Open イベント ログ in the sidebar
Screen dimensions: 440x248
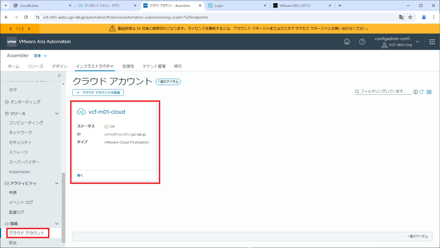(x=21, y=202)
